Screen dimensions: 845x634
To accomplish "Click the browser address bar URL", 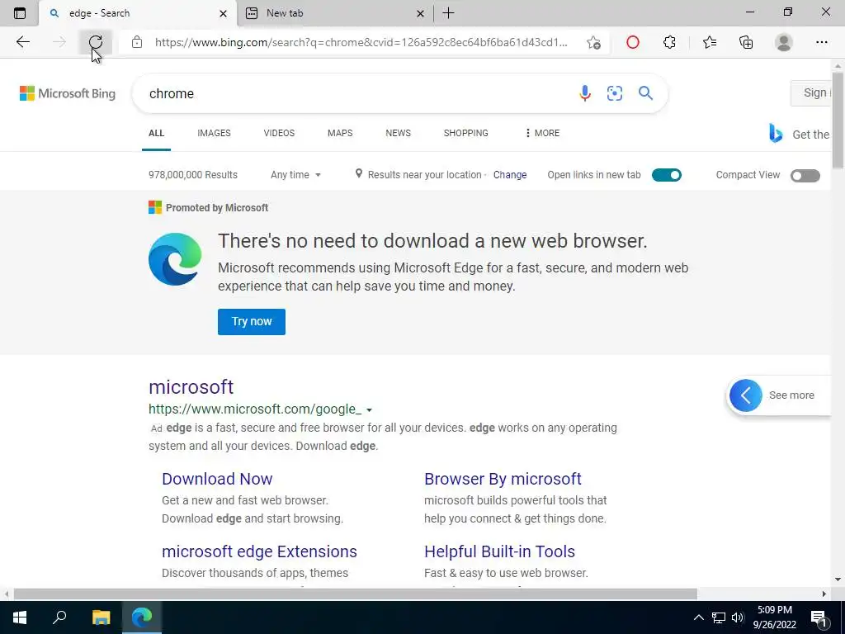I will 361,43.
